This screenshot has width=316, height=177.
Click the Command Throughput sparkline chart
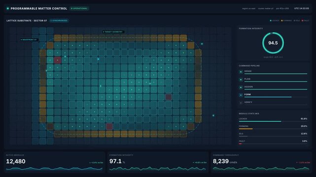(x=261, y=169)
